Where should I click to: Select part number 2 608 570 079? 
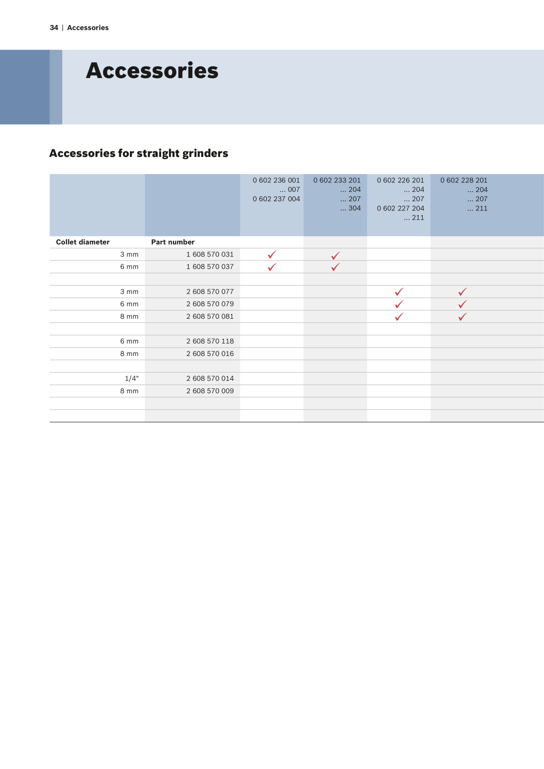click(x=210, y=304)
